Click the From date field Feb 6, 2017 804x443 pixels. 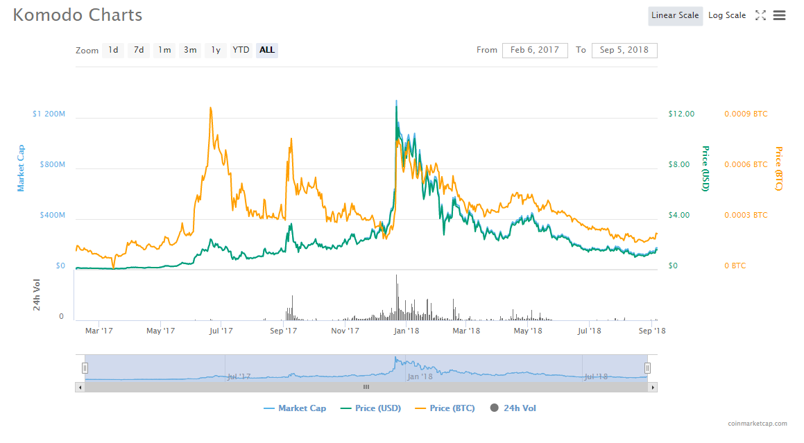(535, 50)
